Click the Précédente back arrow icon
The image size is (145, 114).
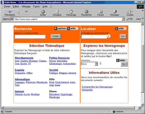[10, 12]
